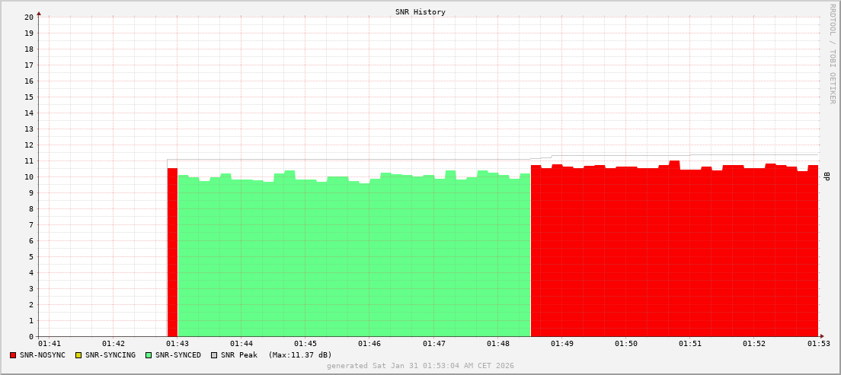Click the green SNR-SYNCED legend swatch

149,355
